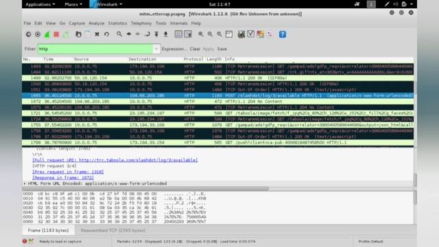Image resolution: width=439 pixels, height=247 pixels.
Task: Open preferences toolbar icon
Action: (270, 34)
